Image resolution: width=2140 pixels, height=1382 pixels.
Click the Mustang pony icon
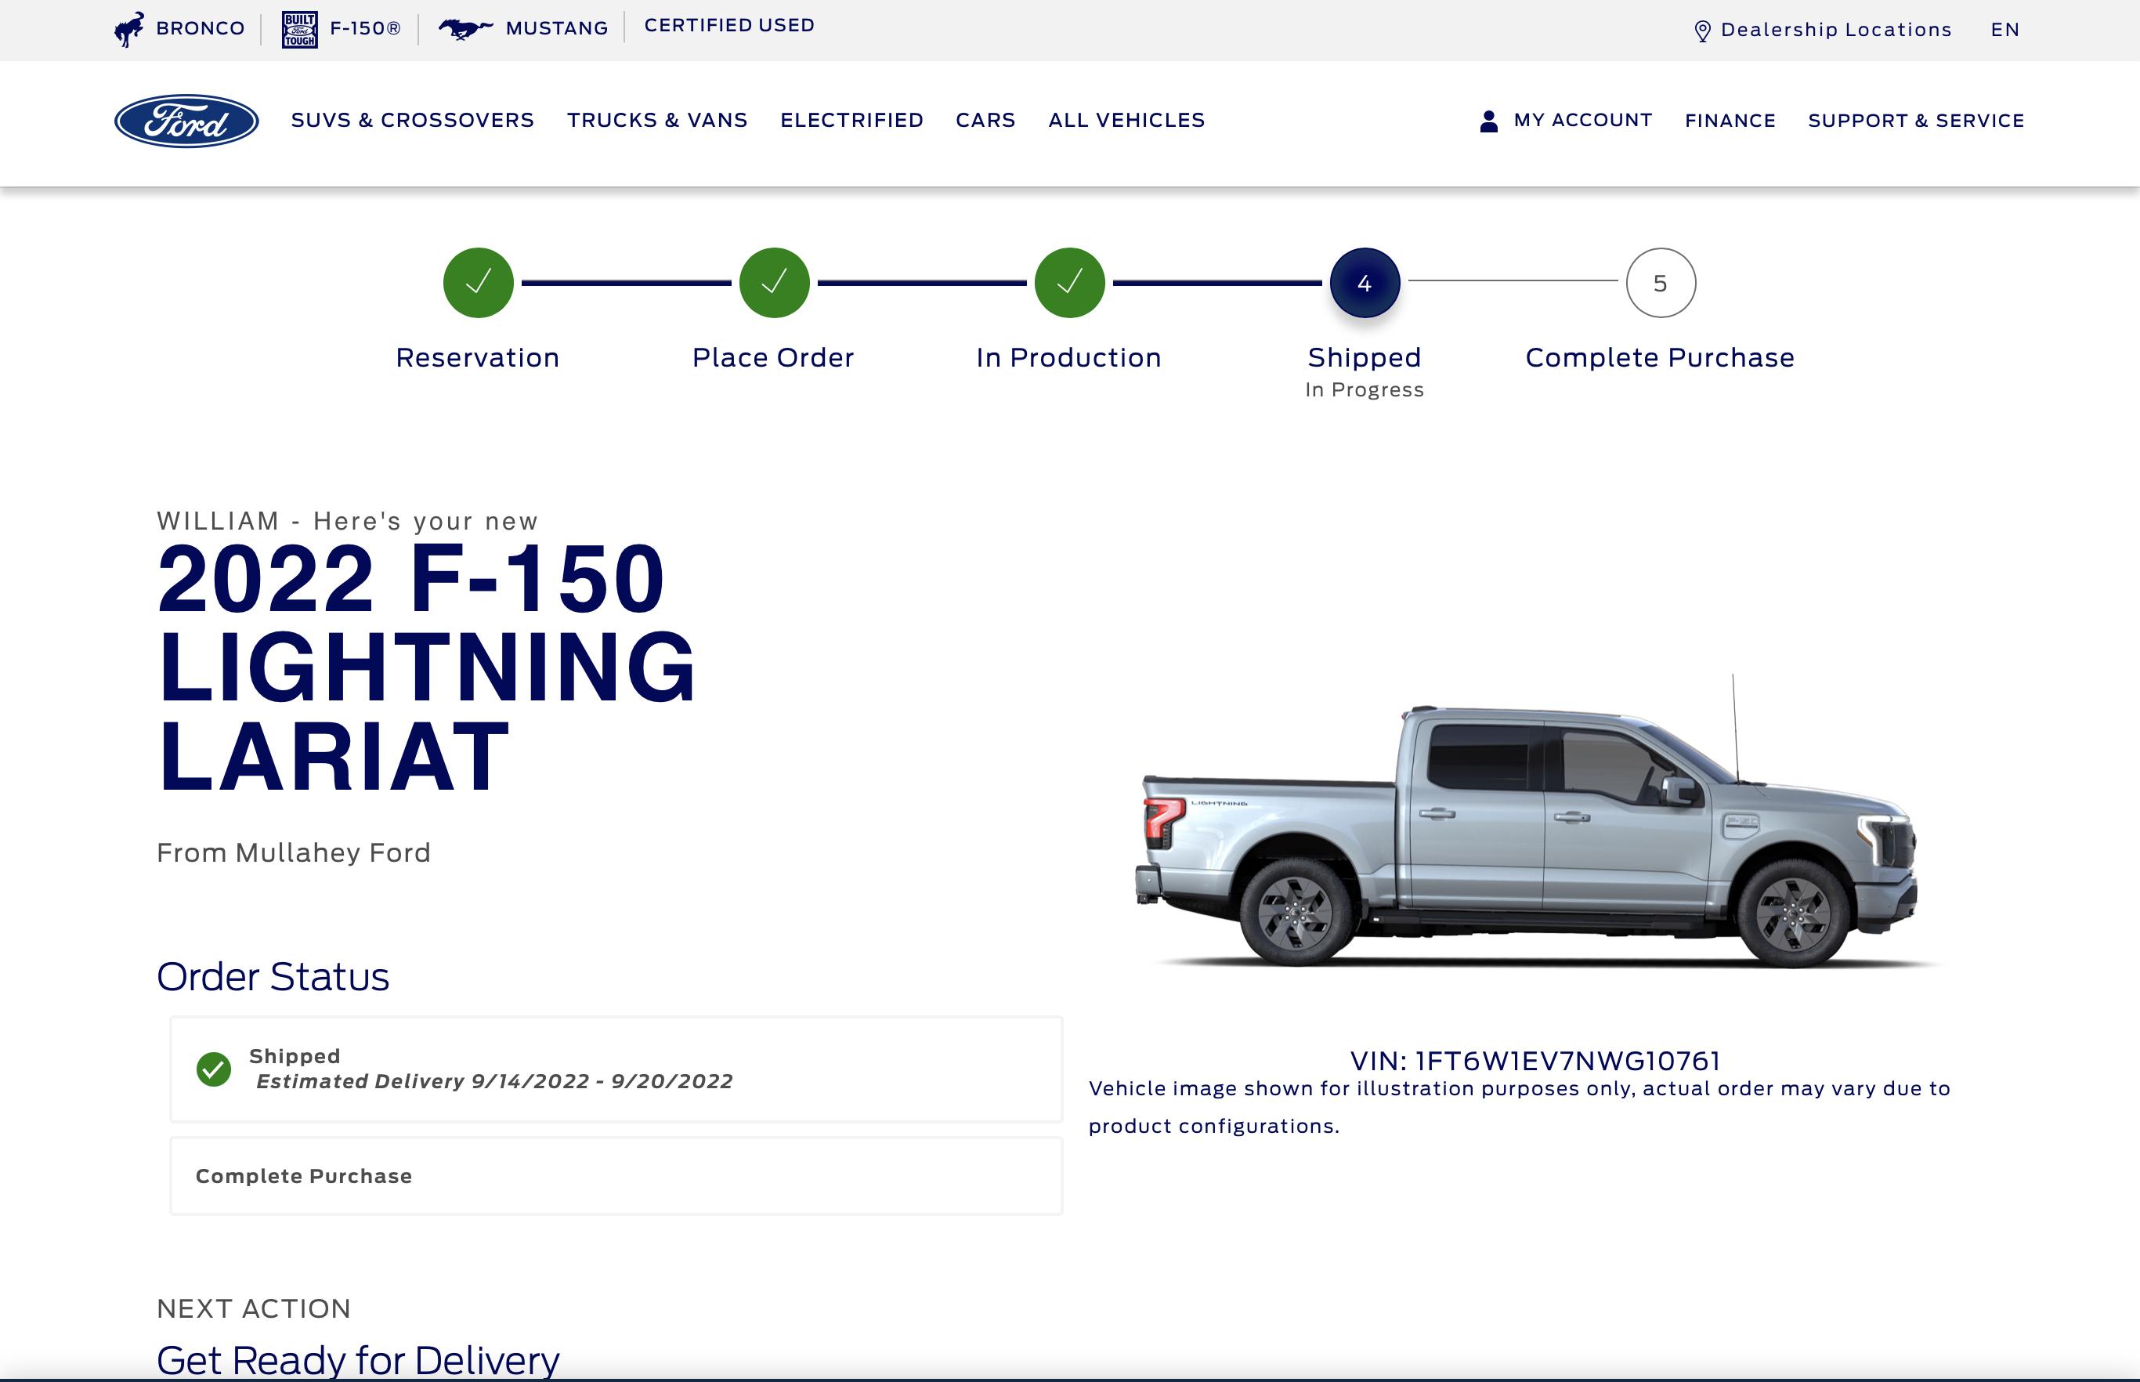point(465,29)
